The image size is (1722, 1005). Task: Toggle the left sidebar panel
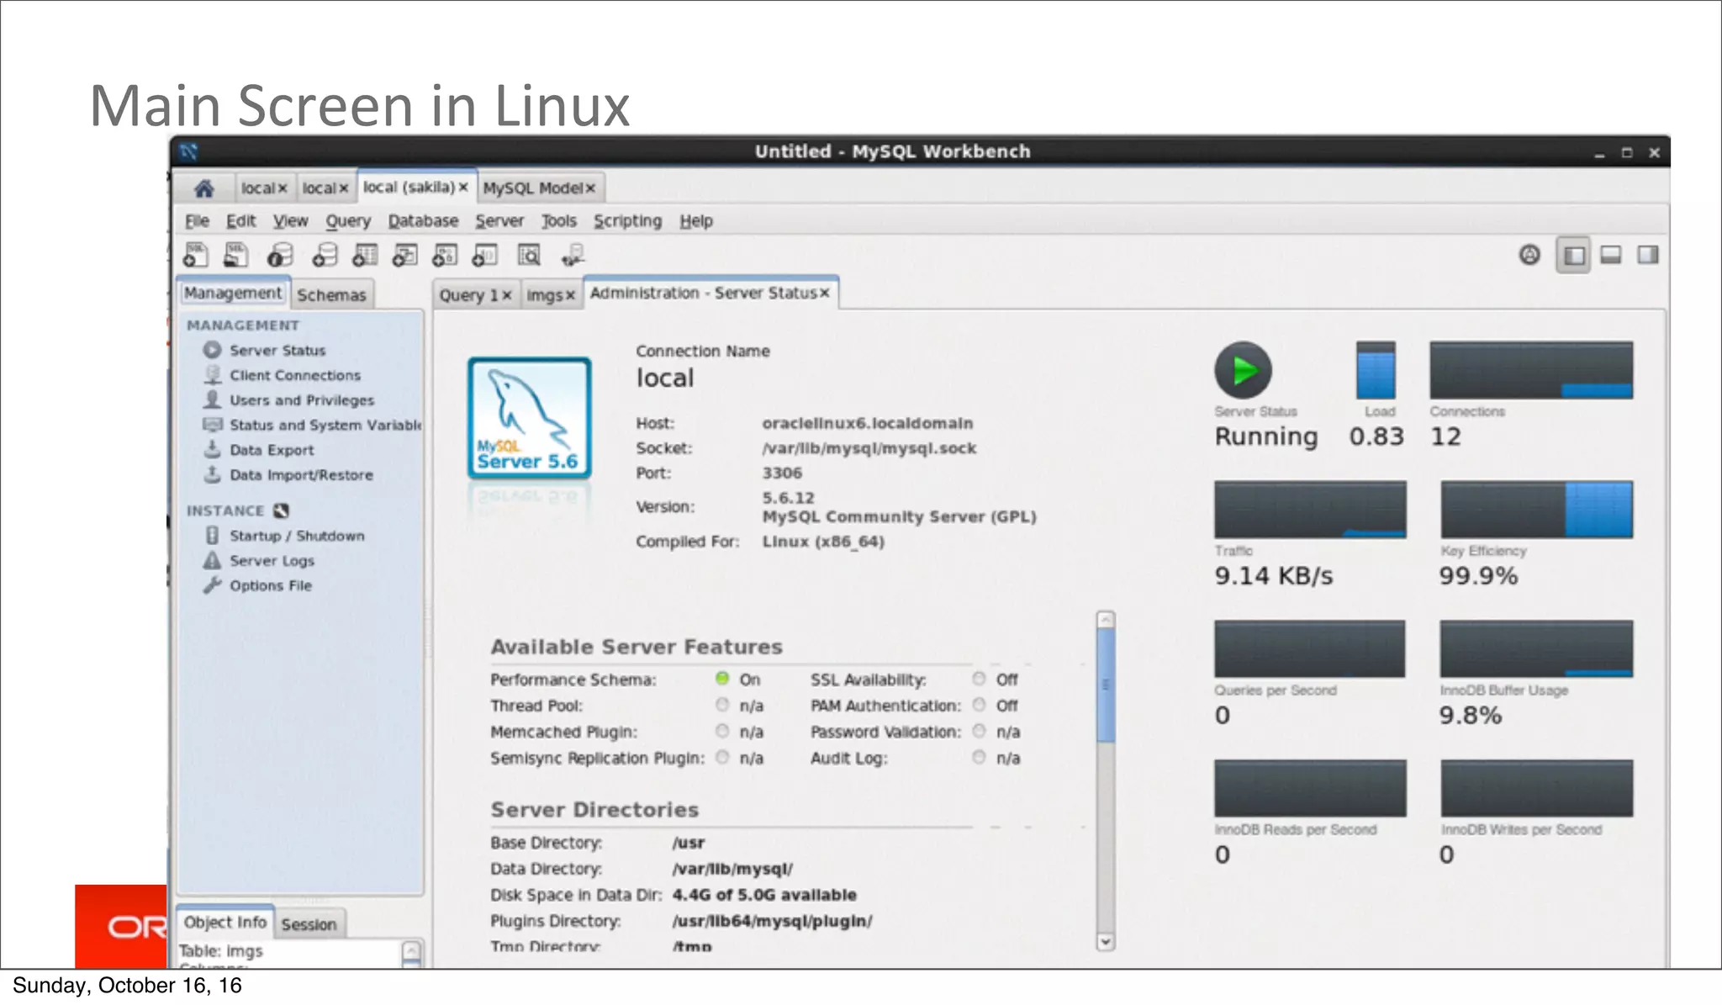coord(1574,255)
